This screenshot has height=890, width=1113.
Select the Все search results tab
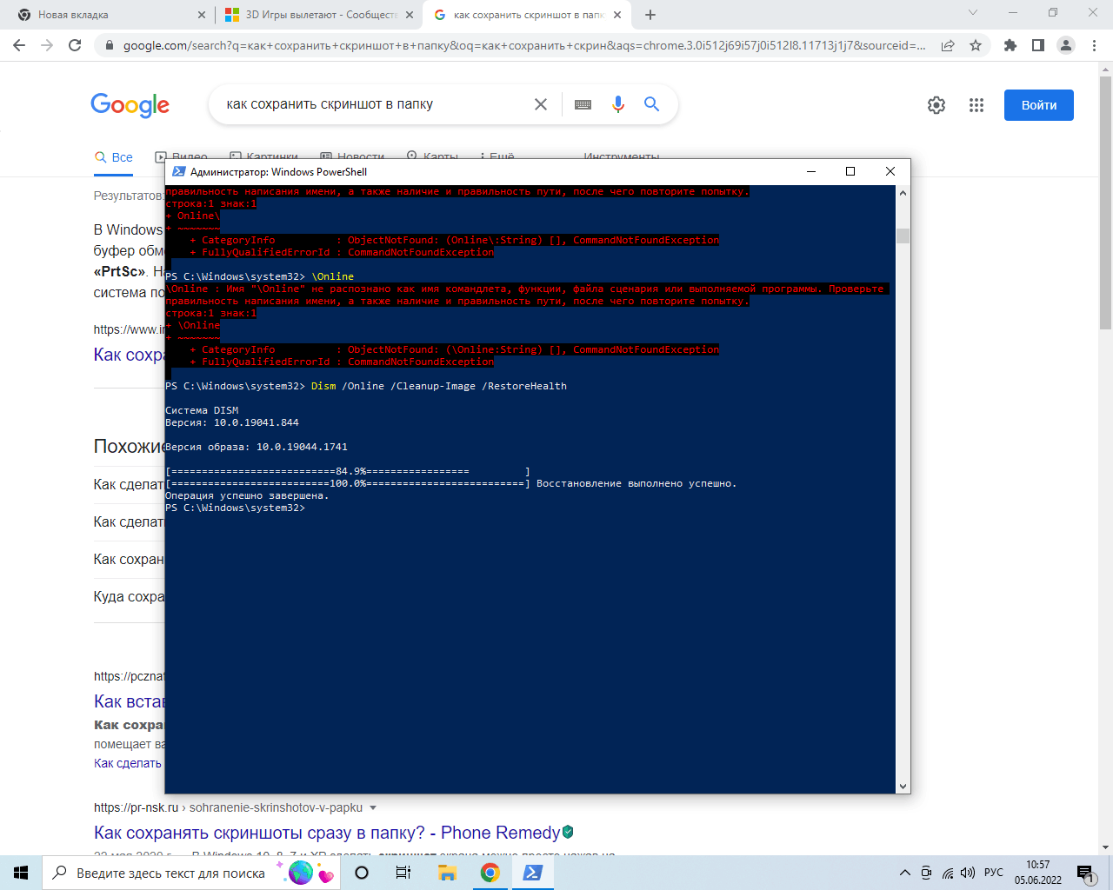(114, 157)
